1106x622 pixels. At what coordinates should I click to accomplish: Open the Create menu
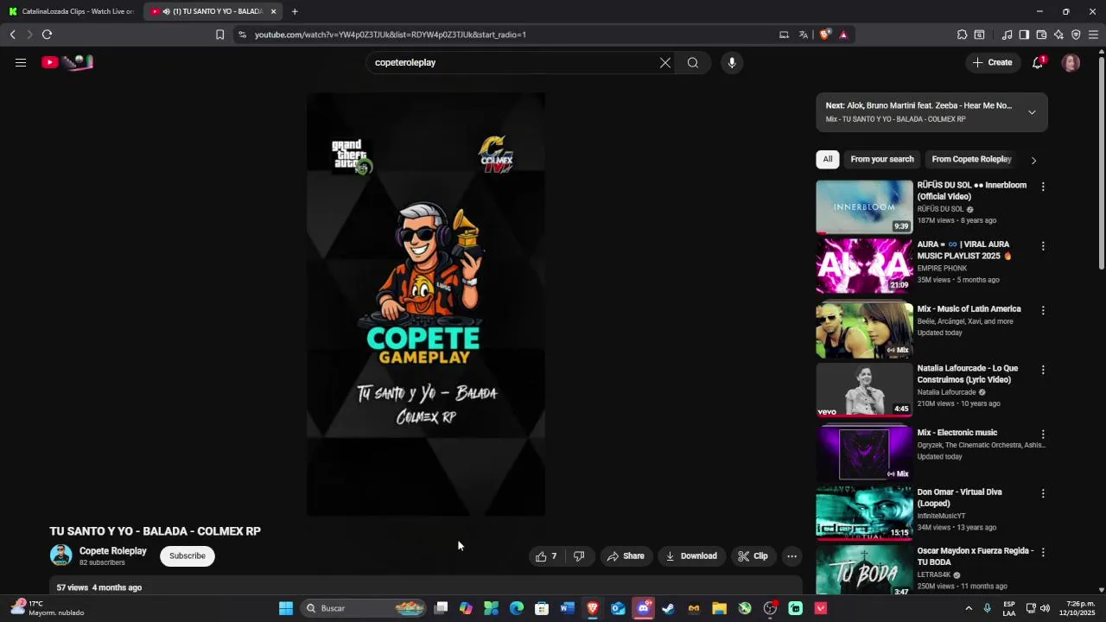point(992,62)
